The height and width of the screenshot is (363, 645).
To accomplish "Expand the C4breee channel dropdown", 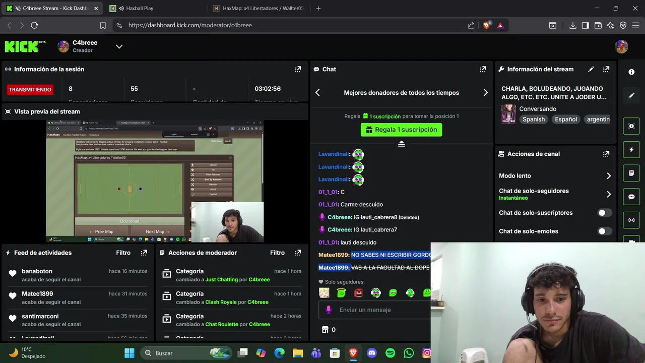I will [x=119, y=46].
